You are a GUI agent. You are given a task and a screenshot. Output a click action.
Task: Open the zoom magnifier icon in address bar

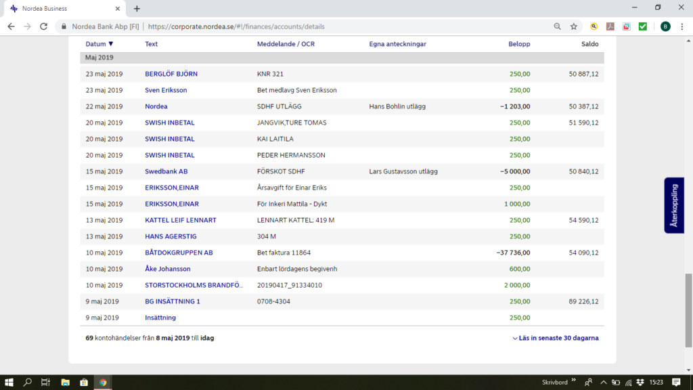coord(558,26)
